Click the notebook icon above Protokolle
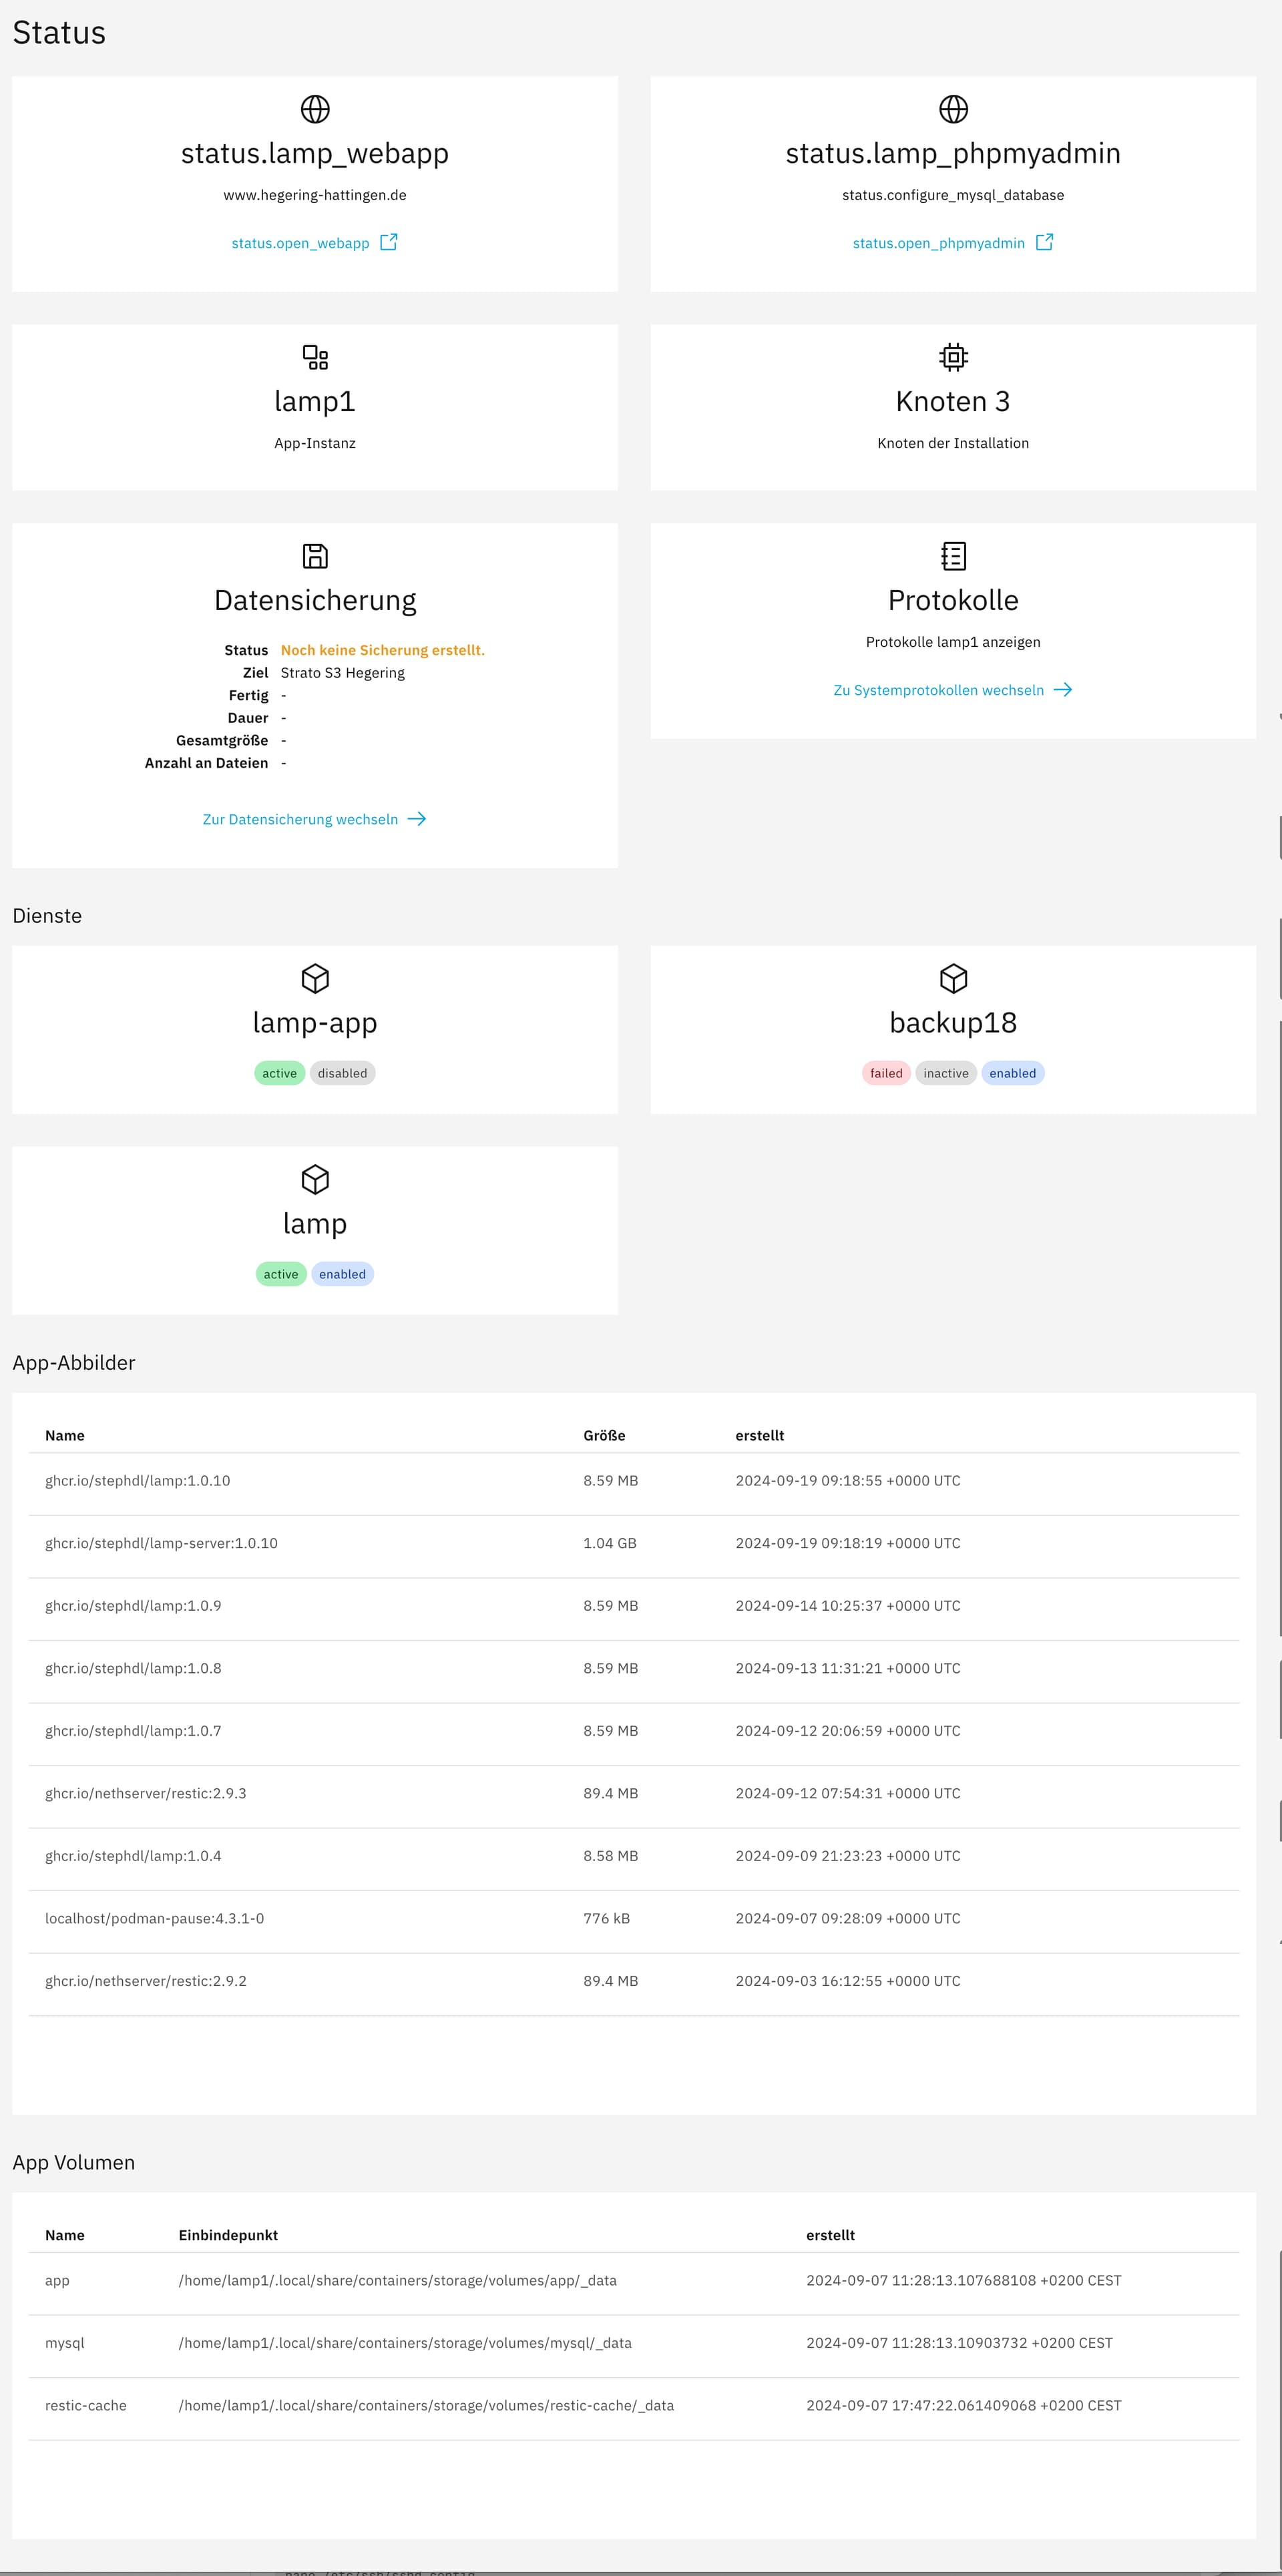 coord(953,556)
